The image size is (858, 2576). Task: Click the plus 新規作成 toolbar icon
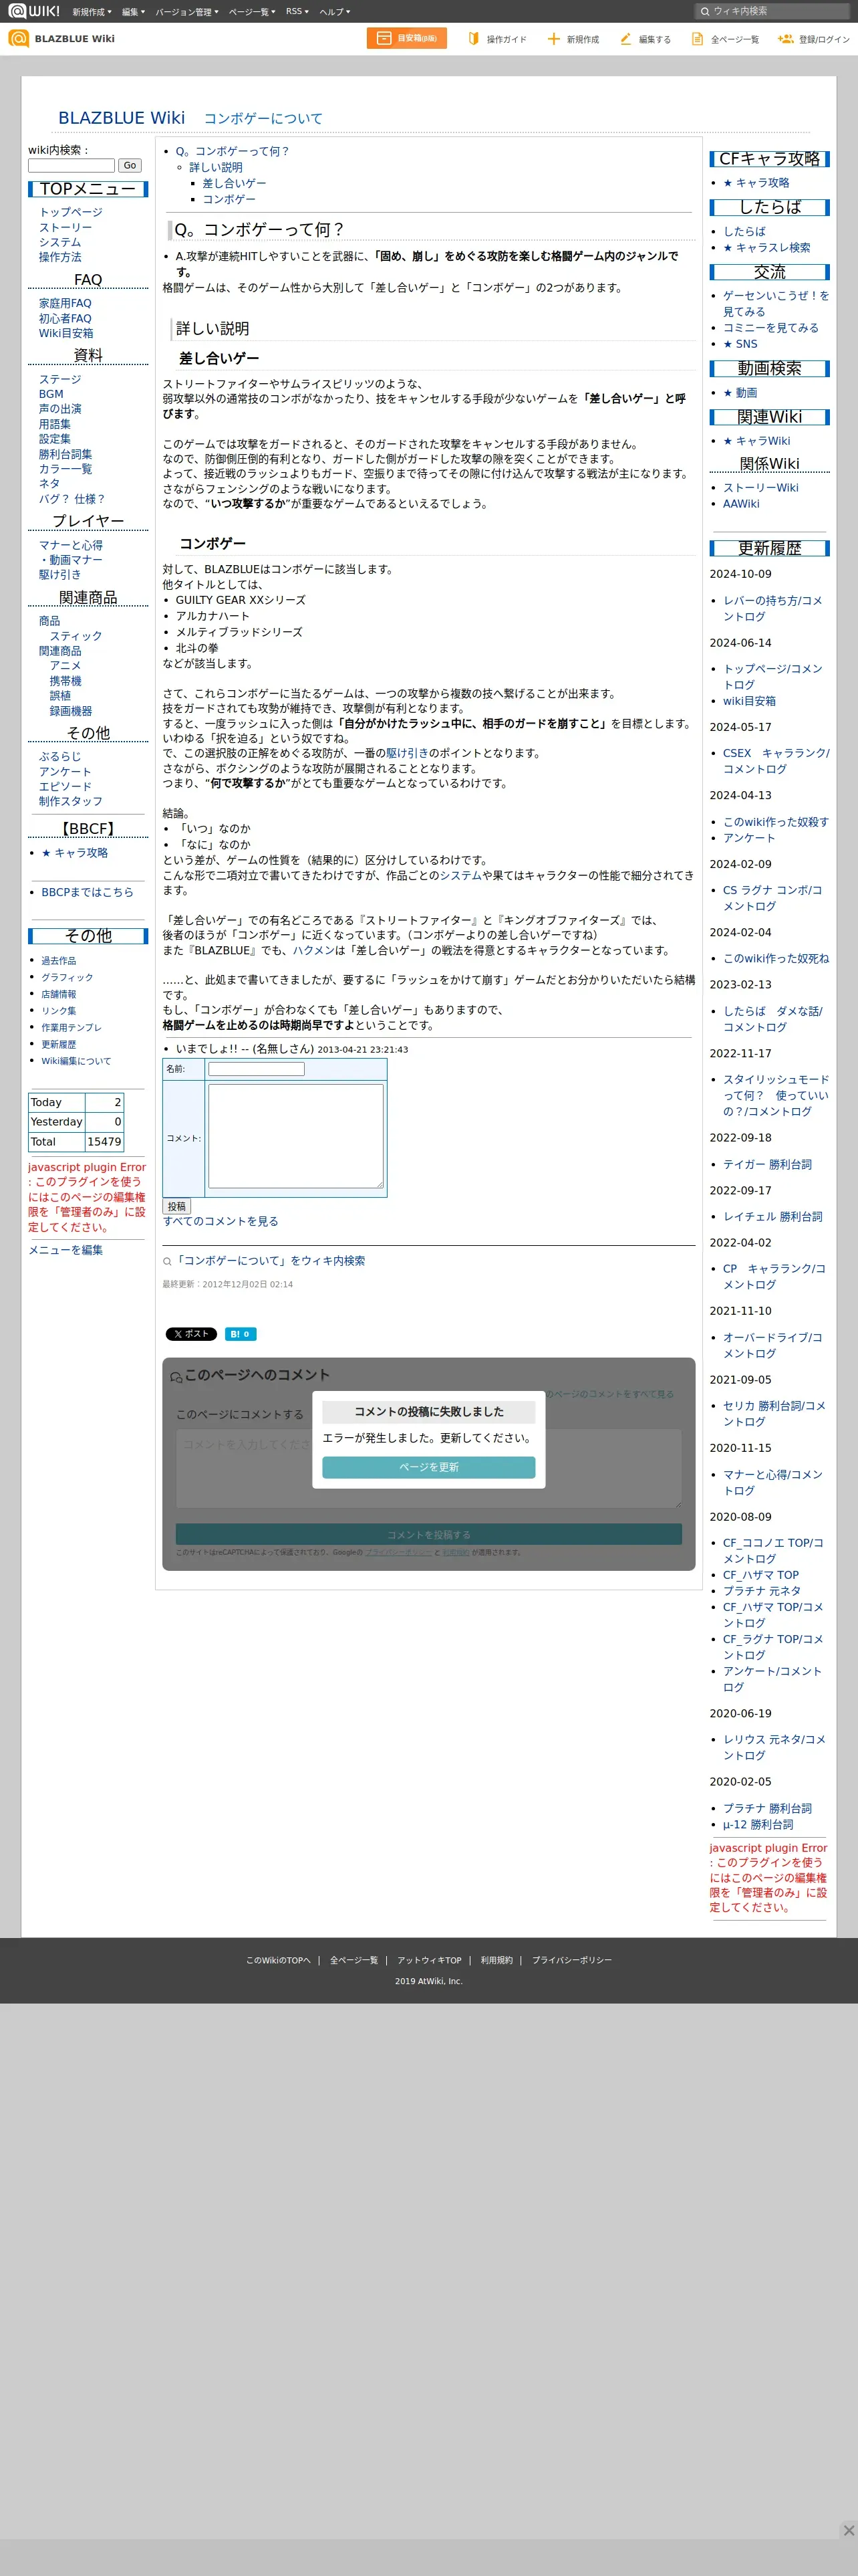point(553,39)
